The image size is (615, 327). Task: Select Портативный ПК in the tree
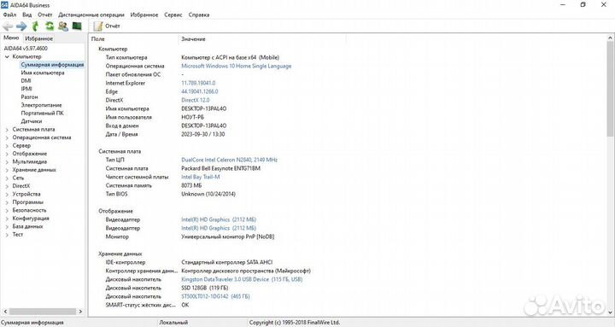pyautogui.click(x=42, y=113)
